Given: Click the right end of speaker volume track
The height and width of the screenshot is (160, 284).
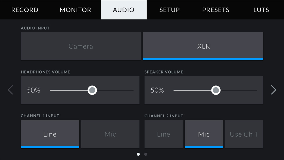Looking at the screenshot, I should [x=256, y=90].
